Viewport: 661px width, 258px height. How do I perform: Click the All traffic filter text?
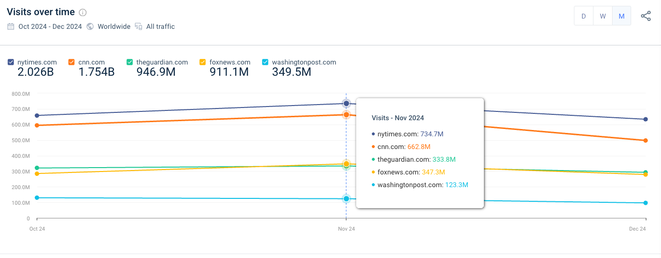click(160, 26)
